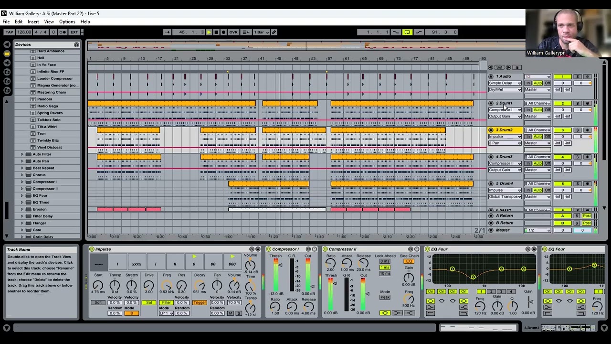Click the Trigger button in Impulse
Image resolution: width=611 pixels, height=344 pixels.
pyautogui.click(x=200, y=302)
